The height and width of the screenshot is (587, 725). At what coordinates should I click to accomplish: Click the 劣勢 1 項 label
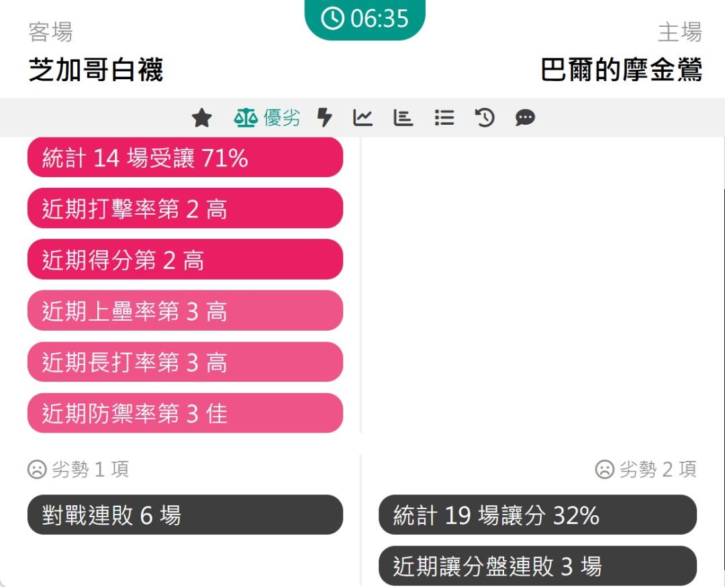78,470
